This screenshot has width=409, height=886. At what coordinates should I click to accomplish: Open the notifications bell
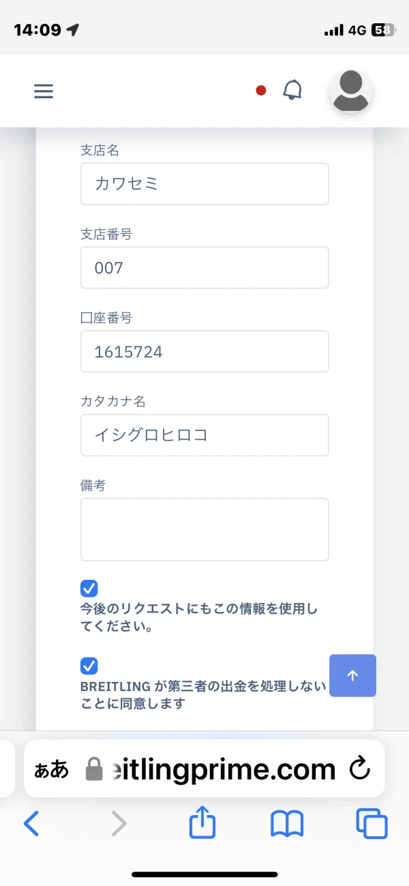(292, 90)
